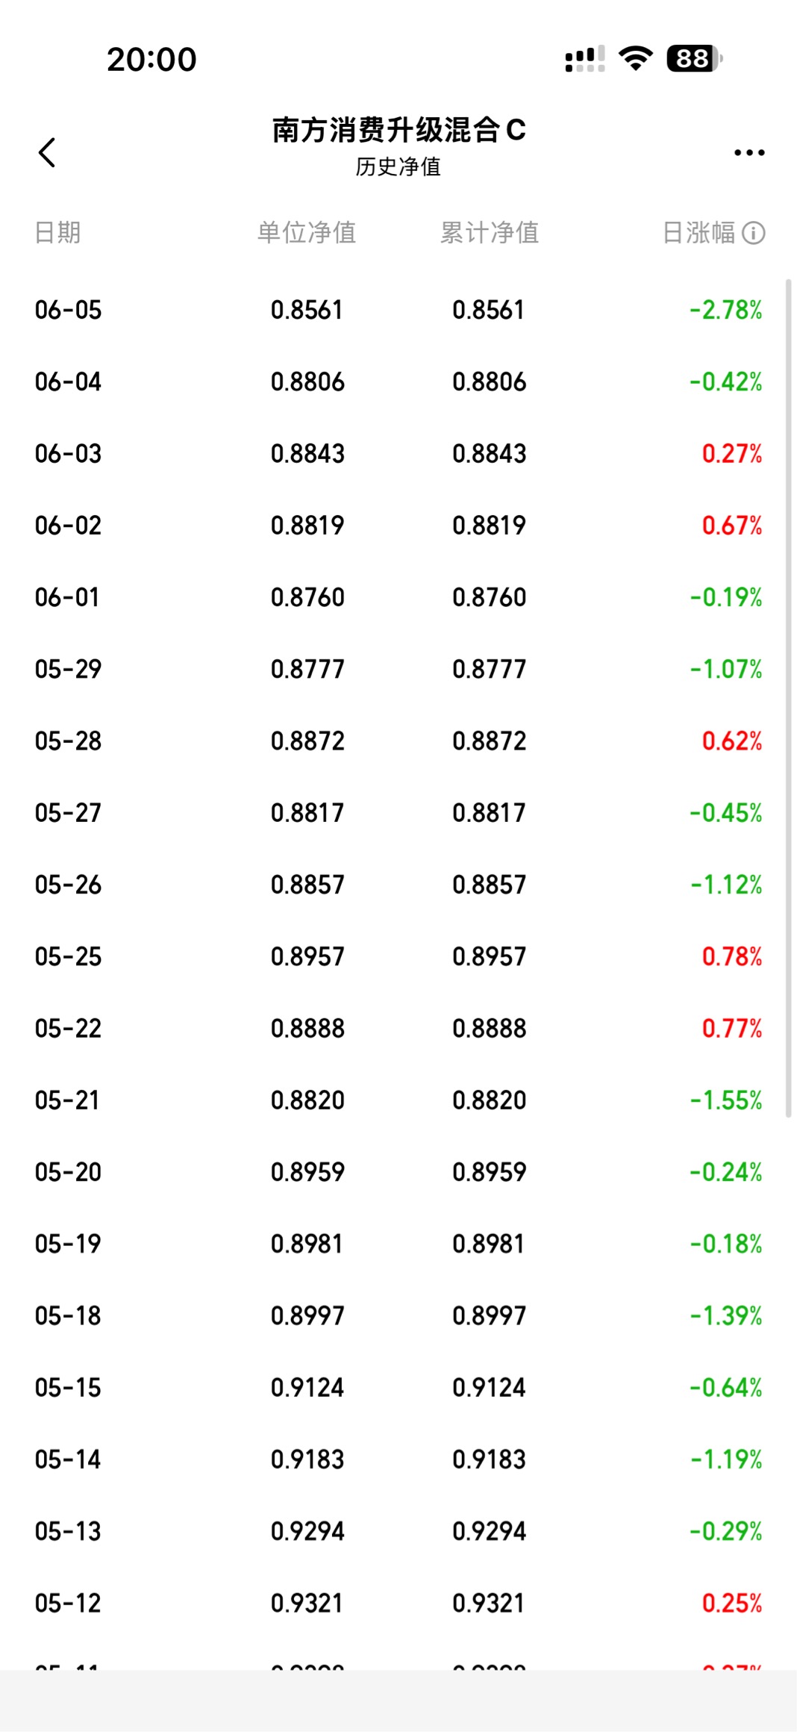The height and width of the screenshot is (1732, 797).
Task: Tap the info icon beside 日涨幅
Action: (754, 233)
